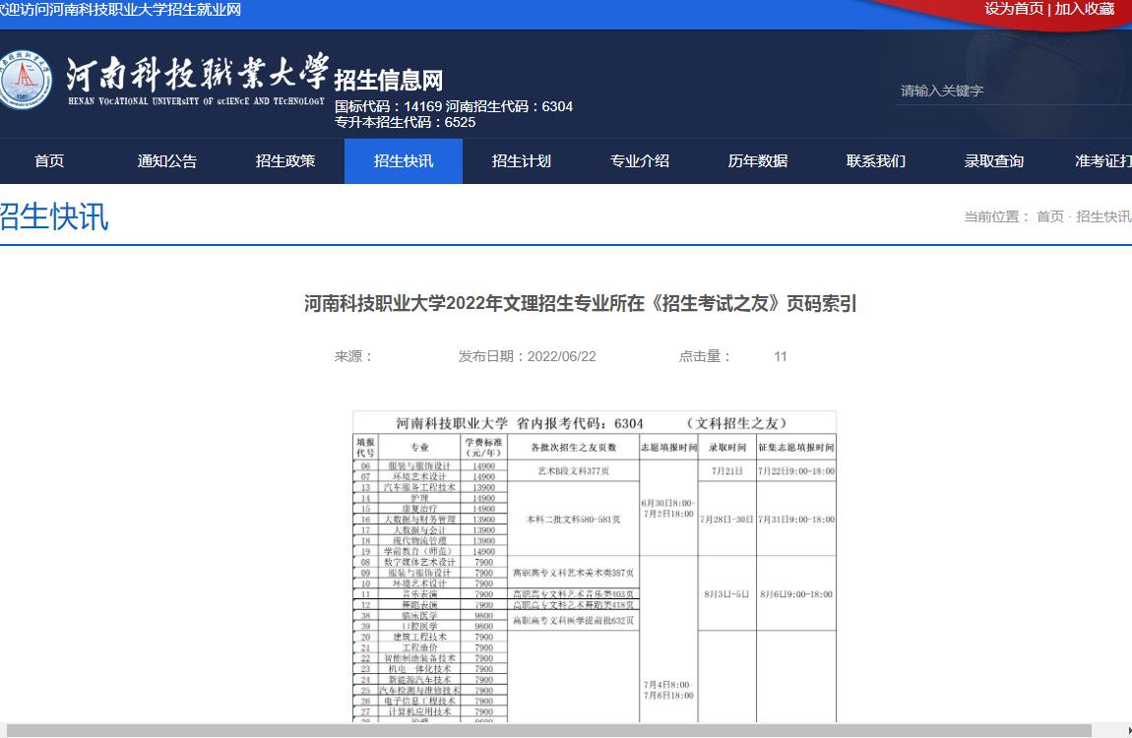
Task: Click the 点击量 label
Action: pyautogui.click(x=705, y=356)
